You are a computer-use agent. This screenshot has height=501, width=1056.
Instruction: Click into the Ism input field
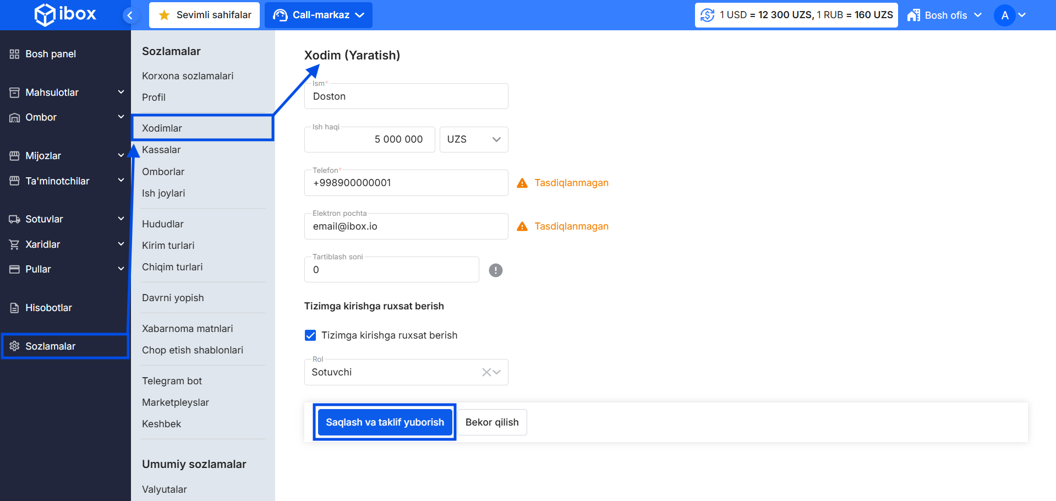coord(406,97)
